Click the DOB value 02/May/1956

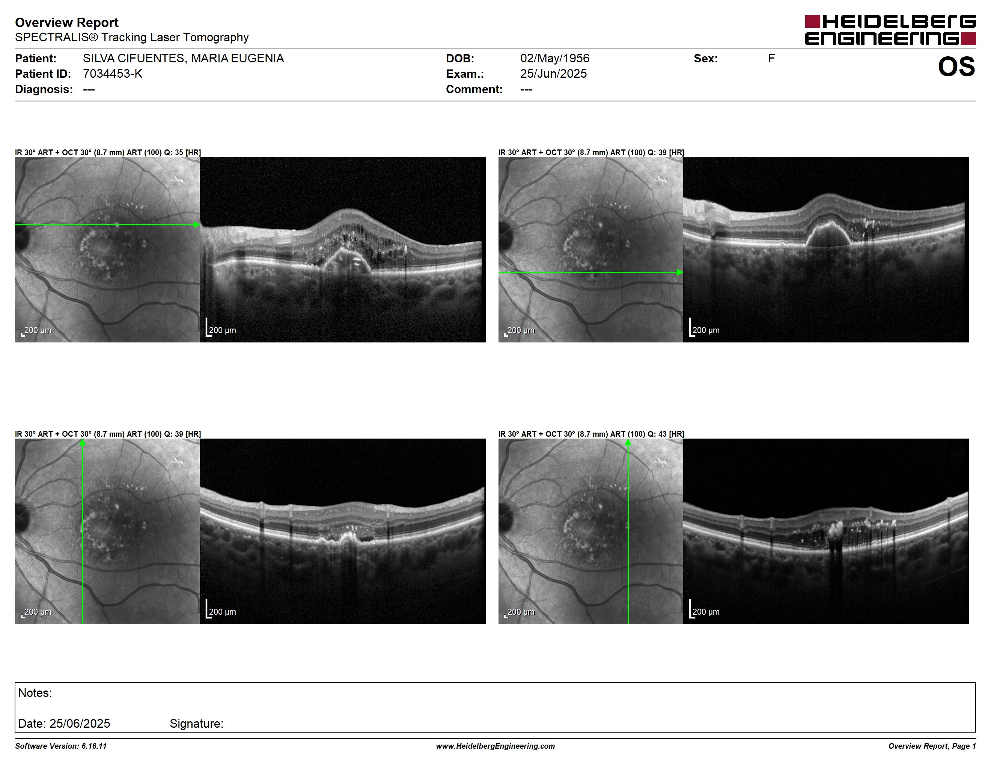click(x=554, y=58)
